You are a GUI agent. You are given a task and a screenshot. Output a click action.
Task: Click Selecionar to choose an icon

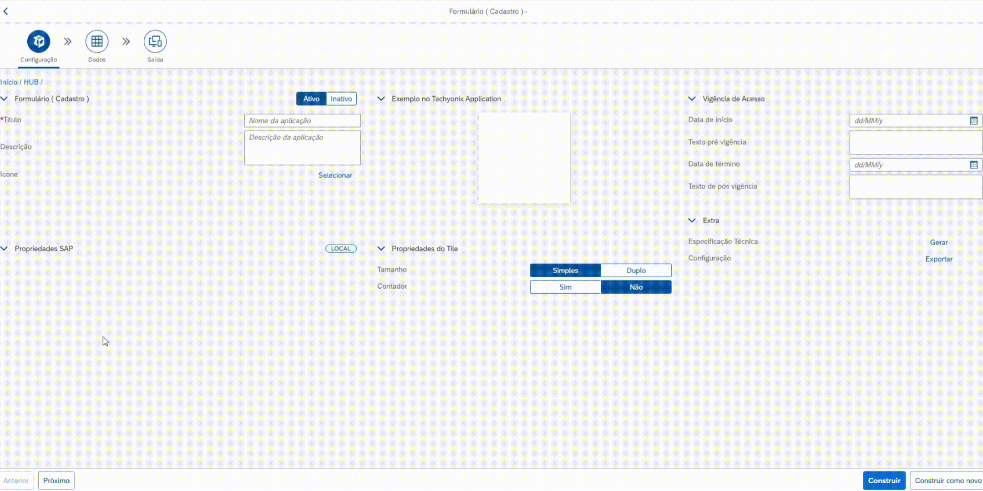point(335,175)
